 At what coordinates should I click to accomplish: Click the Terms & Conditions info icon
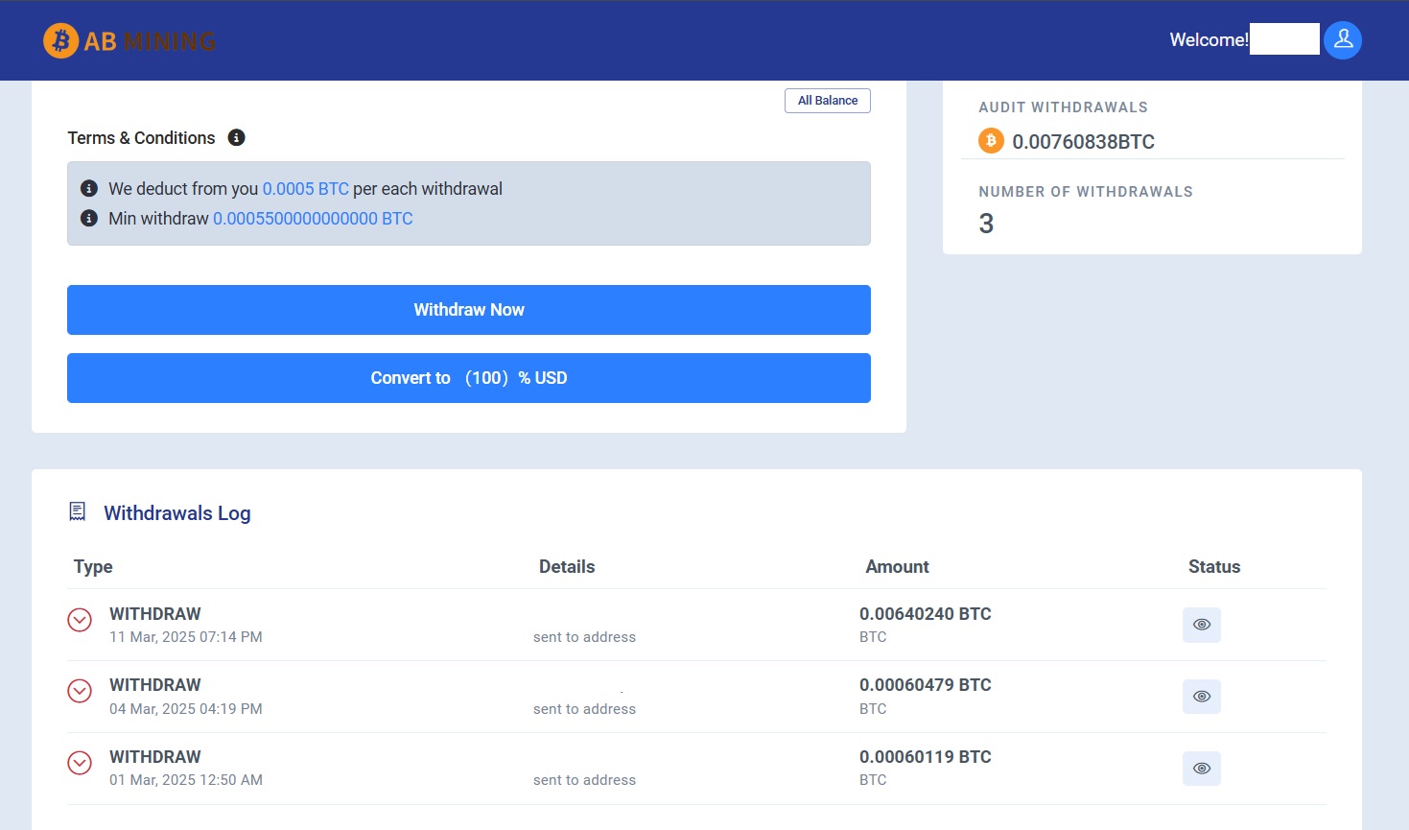click(x=236, y=138)
